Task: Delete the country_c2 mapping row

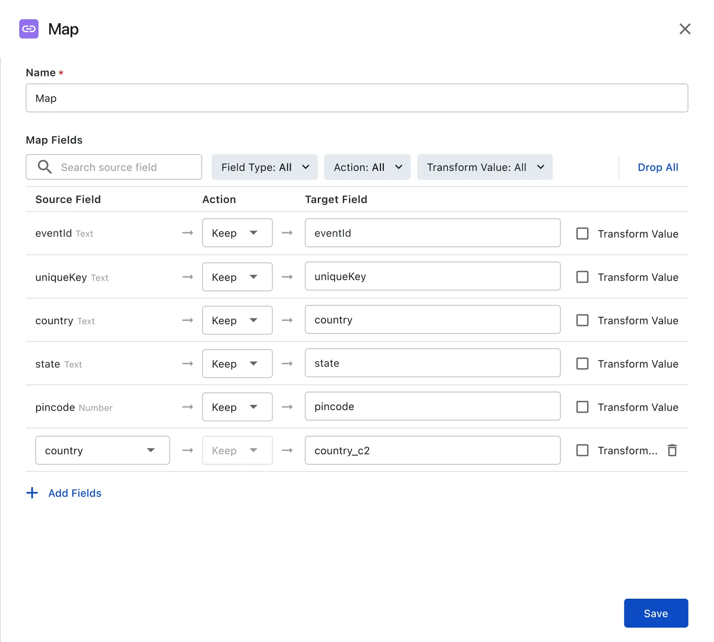Action: (672, 450)
